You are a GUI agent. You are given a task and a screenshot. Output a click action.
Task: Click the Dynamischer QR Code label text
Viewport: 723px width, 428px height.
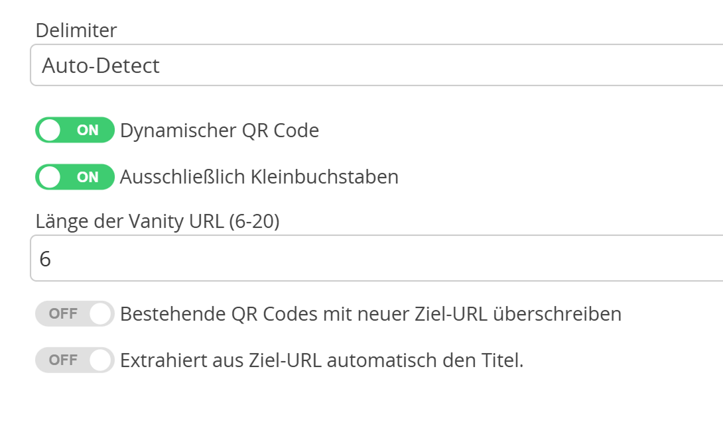click(219, 130)
